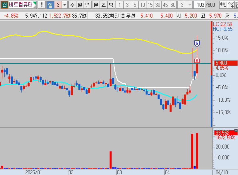Screen dimensions: 238x175
Task: Click the 15 minute interval button
Action: [150, 5]
